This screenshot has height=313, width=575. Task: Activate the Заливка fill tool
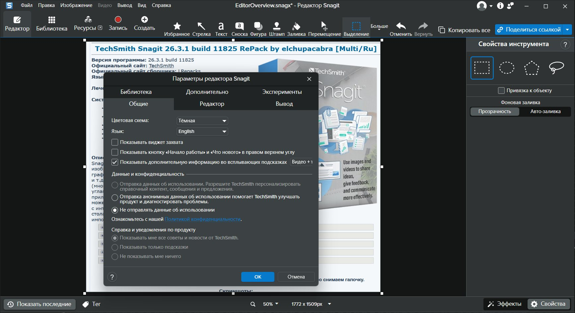click(296, 29)
